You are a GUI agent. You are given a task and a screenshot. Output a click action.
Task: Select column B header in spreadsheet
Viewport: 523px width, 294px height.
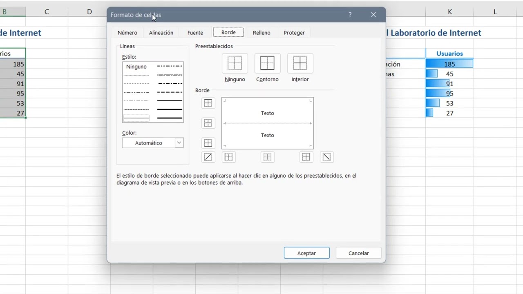pyautogui.click(x=12, y=12)
